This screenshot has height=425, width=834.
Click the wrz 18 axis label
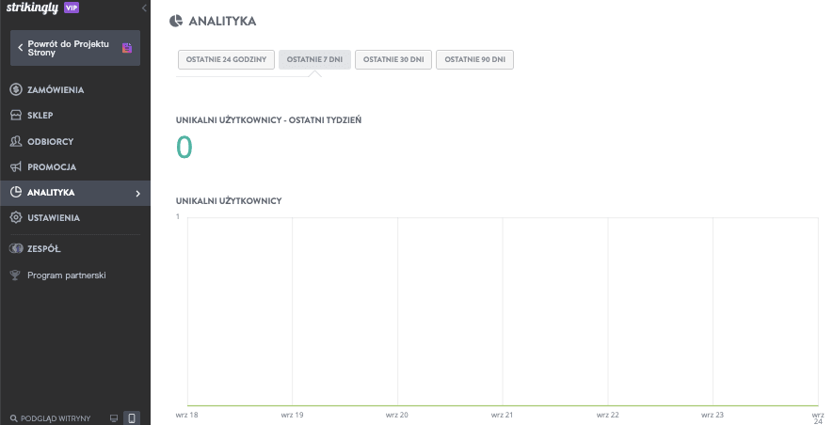click(x=186, y=415)
